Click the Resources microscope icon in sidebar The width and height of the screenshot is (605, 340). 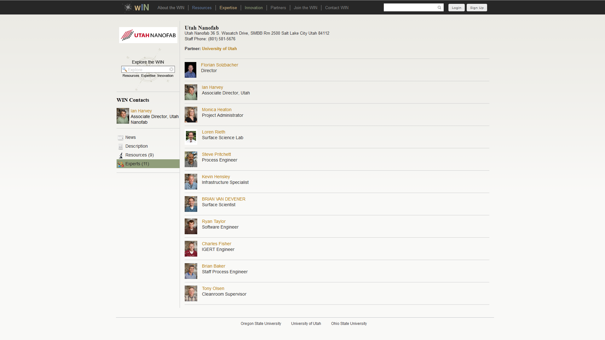point(120,155)
